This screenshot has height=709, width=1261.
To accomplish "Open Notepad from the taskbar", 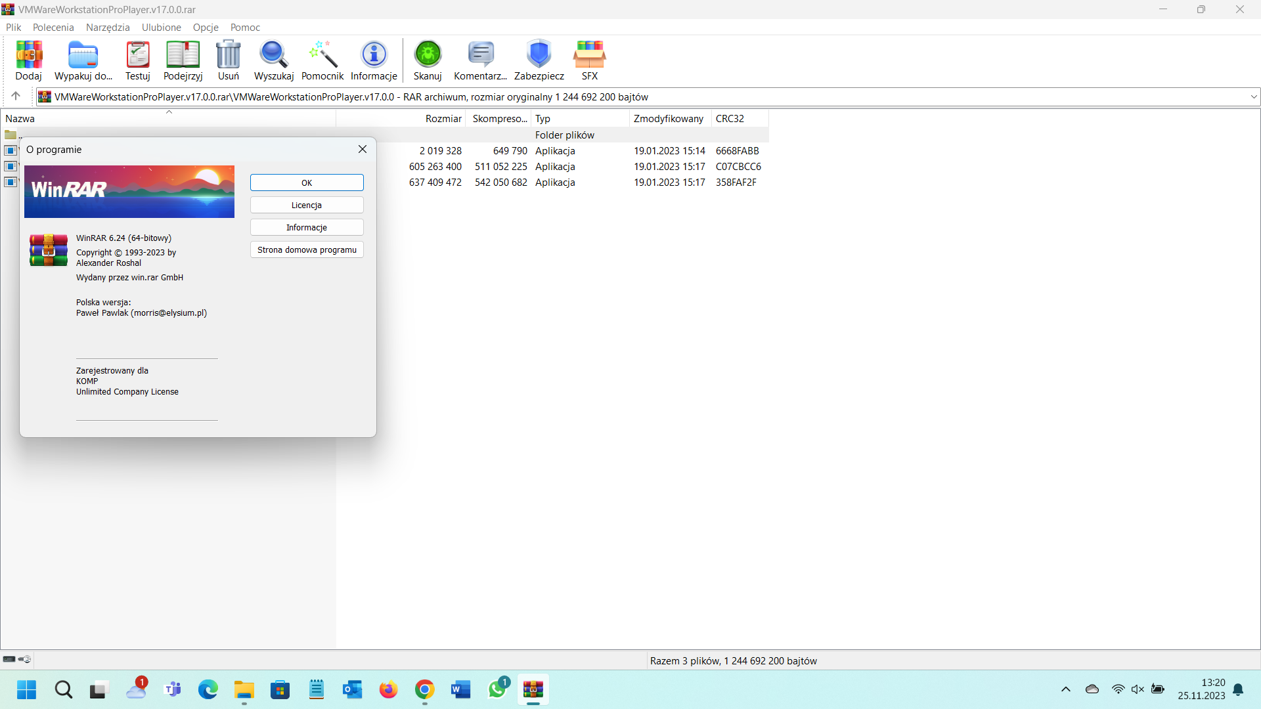I will click(317, 689).
